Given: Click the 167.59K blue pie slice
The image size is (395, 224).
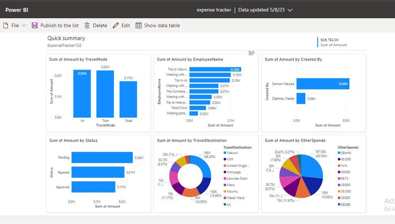Looking at the screenshot, I should click(x=312, y=166).
